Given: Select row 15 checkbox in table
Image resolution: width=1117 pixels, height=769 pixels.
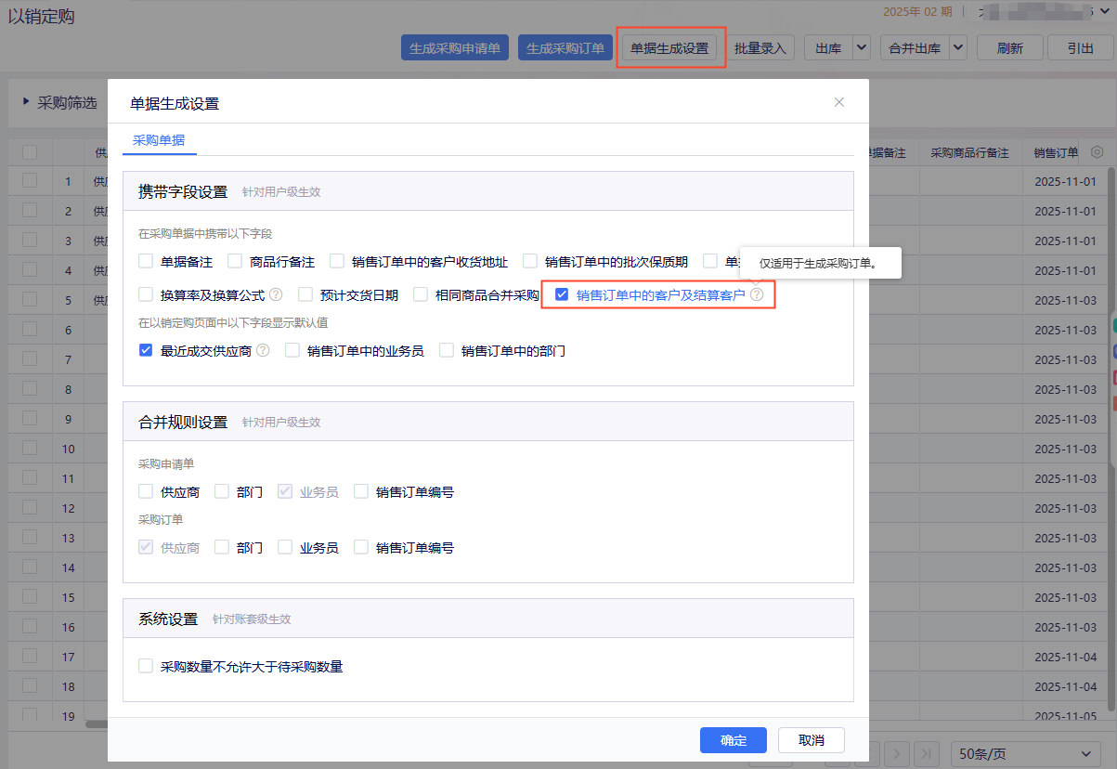Looking at the screenshot, I should 30,597.
